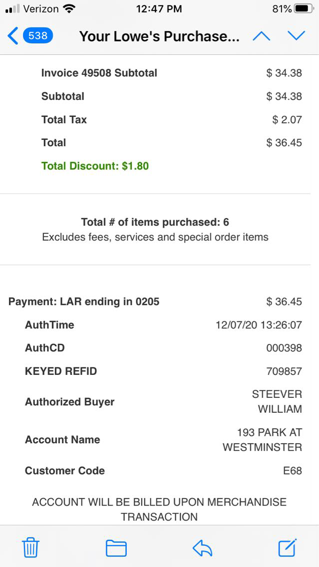Go to the next message with down chevron
The height and width of the screenshot is (567, 319).
pyautogui.click(x=296, y=36)
